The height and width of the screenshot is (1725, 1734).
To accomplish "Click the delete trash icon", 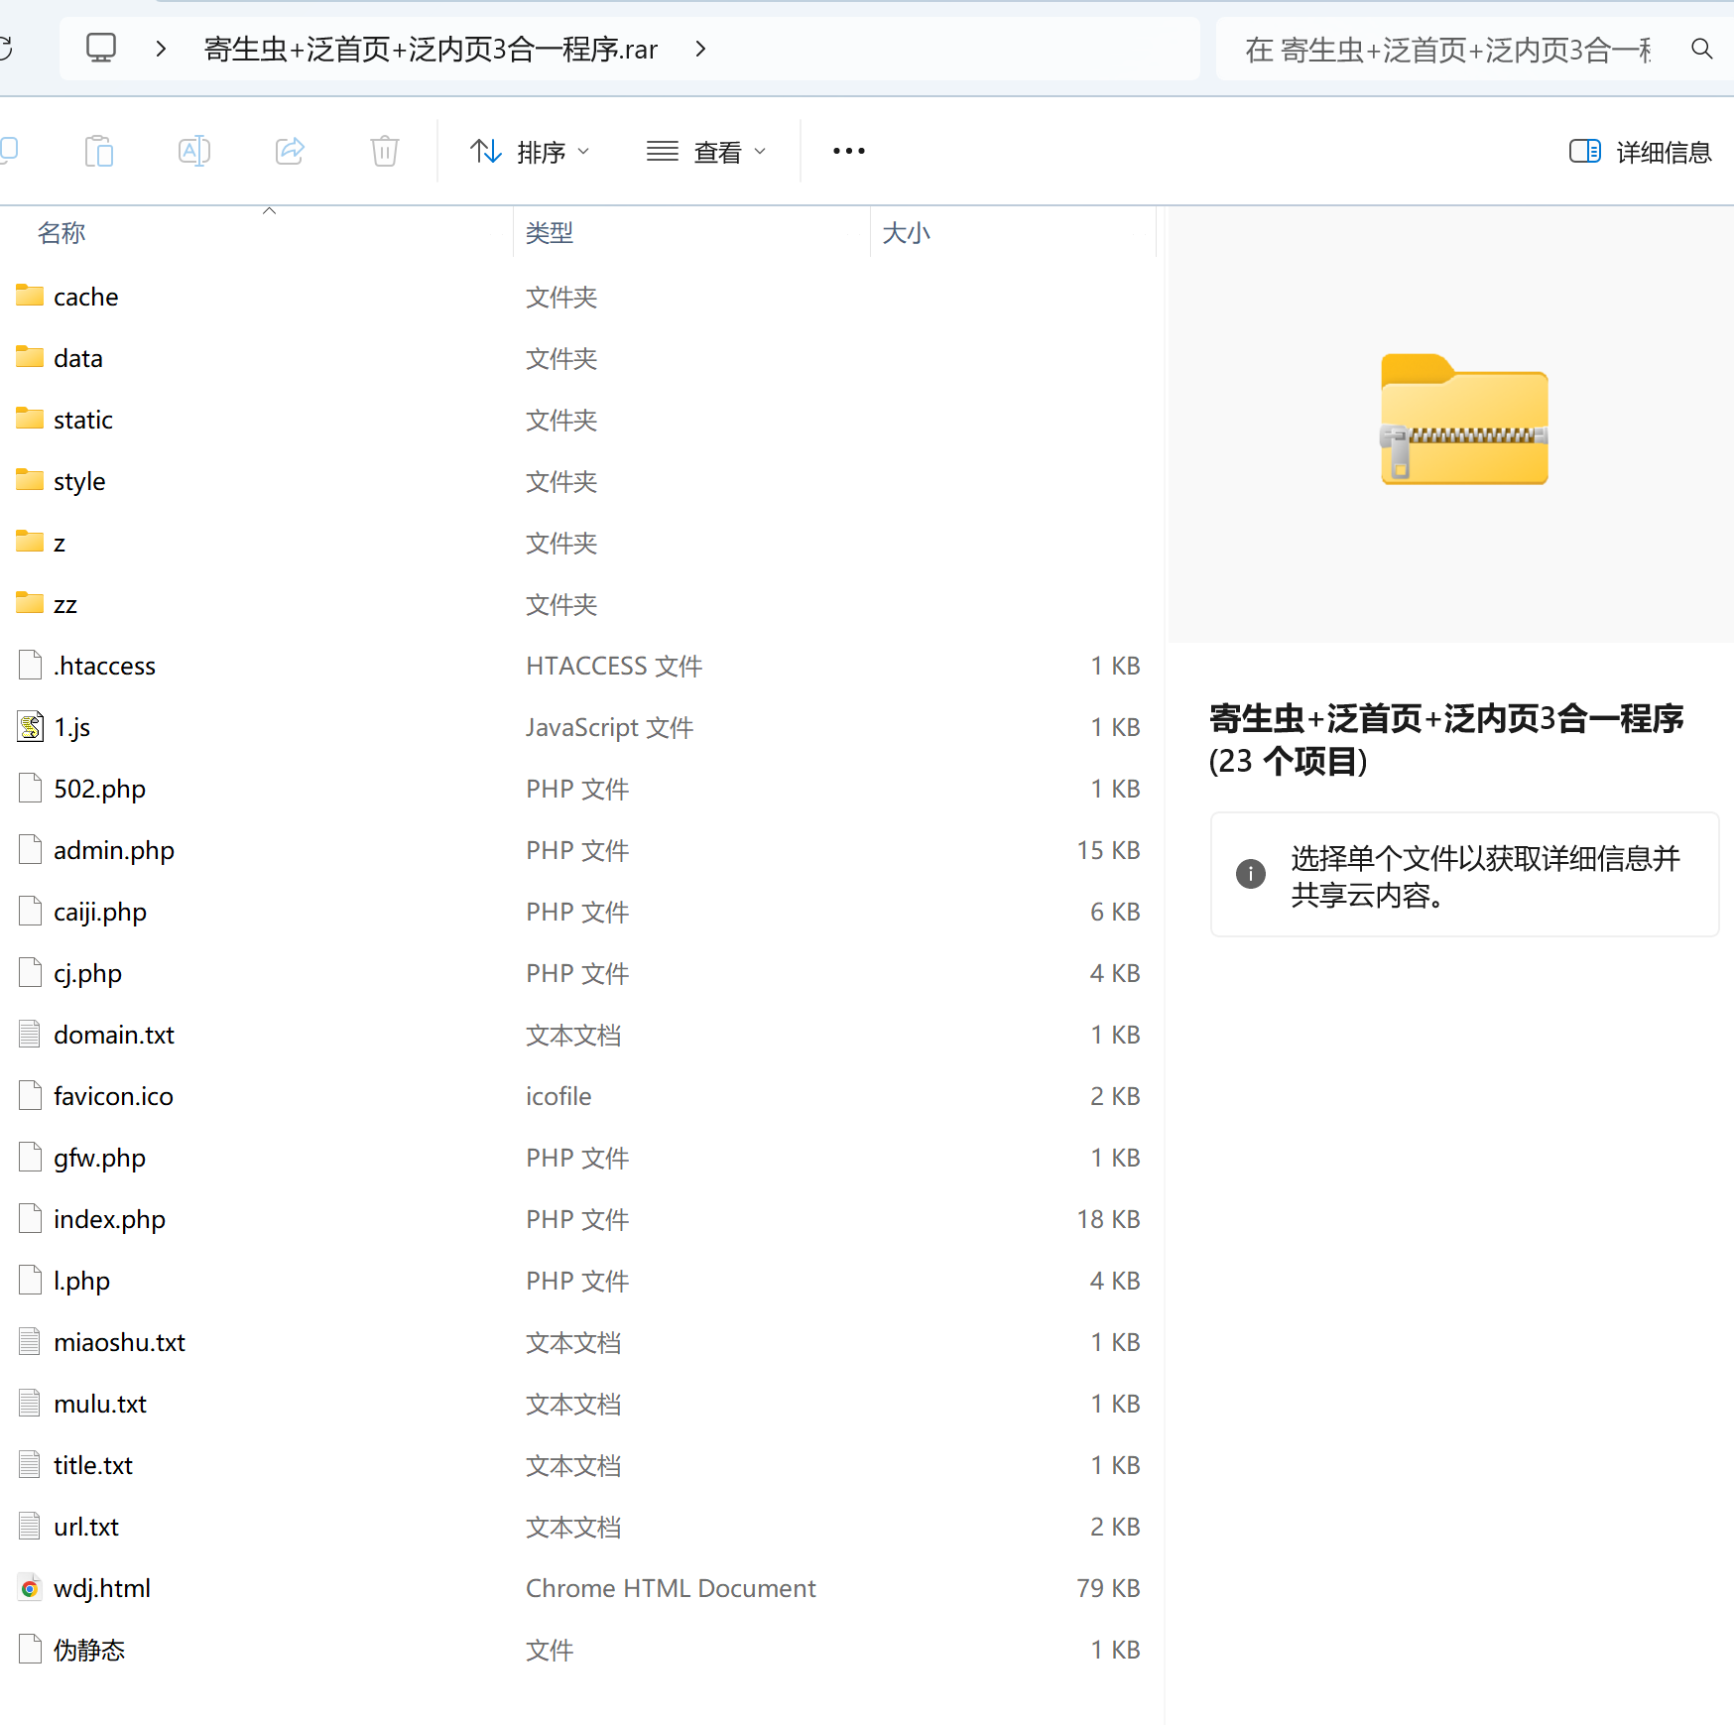I will tap(384, 152).
